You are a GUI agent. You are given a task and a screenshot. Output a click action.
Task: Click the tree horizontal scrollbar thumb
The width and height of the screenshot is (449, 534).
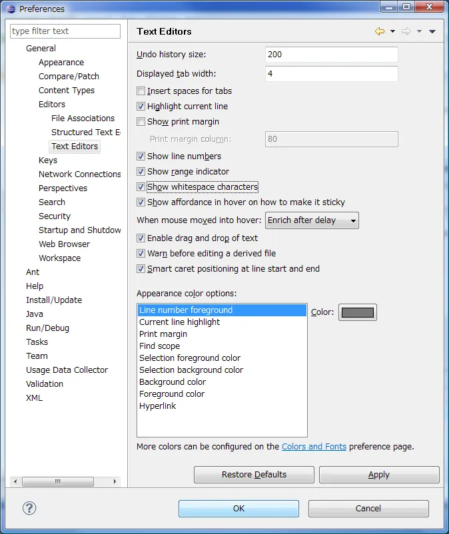point(57,481)
